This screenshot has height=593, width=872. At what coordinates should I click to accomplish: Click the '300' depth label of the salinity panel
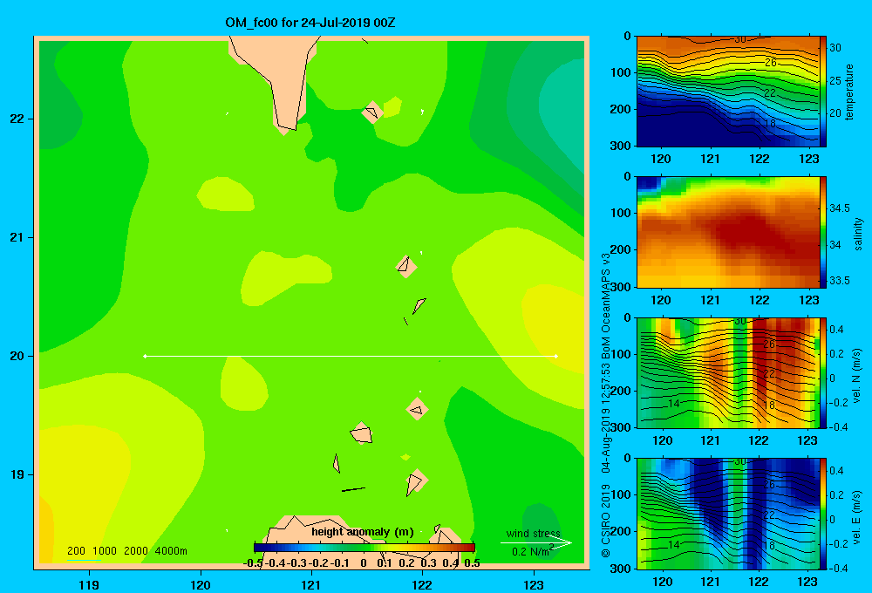pos(622,287)
